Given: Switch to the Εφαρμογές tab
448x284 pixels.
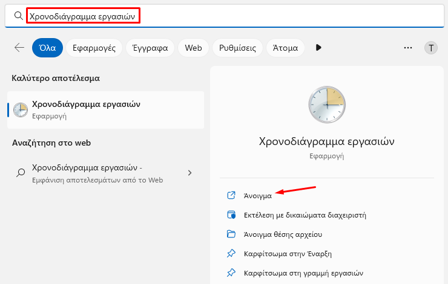Looking at the screenshot, I should pyautogui.click(x=94, y=48).
